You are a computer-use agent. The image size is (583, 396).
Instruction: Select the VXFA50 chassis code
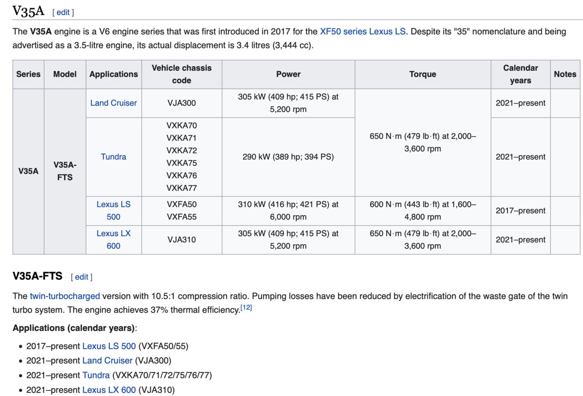(181, 205)
